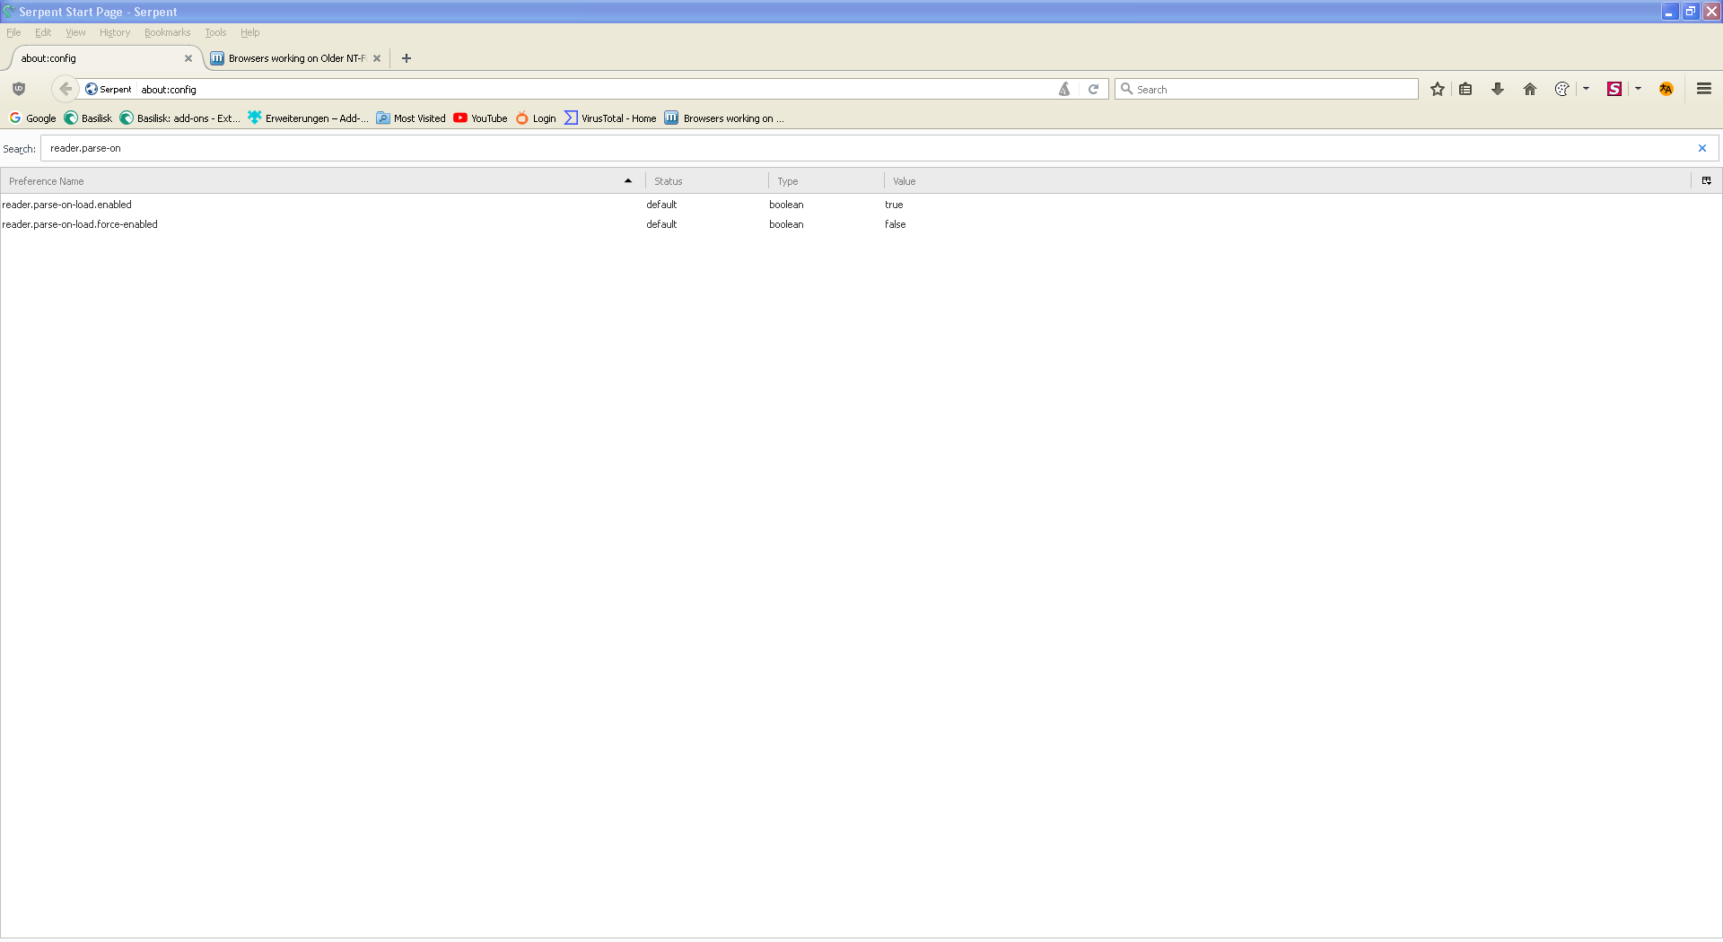Select reader.parse-on-load.force-enabled preference row
This screenshot has height=942, width=1723.
point(861,224)
